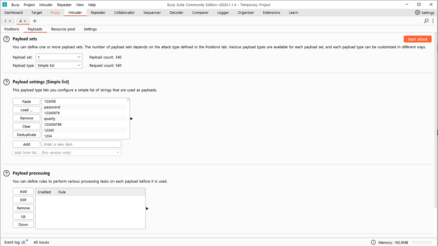Switch to the Proxy tab
The height and width of the screenshot is (246, 438).
point(55,12)
